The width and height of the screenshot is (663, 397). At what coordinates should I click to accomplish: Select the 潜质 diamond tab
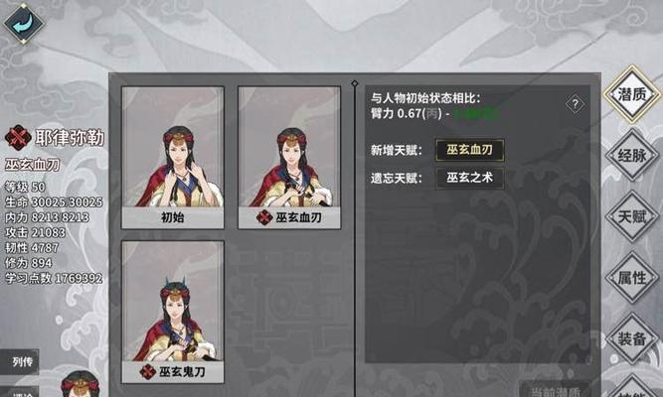coord(632,94)
